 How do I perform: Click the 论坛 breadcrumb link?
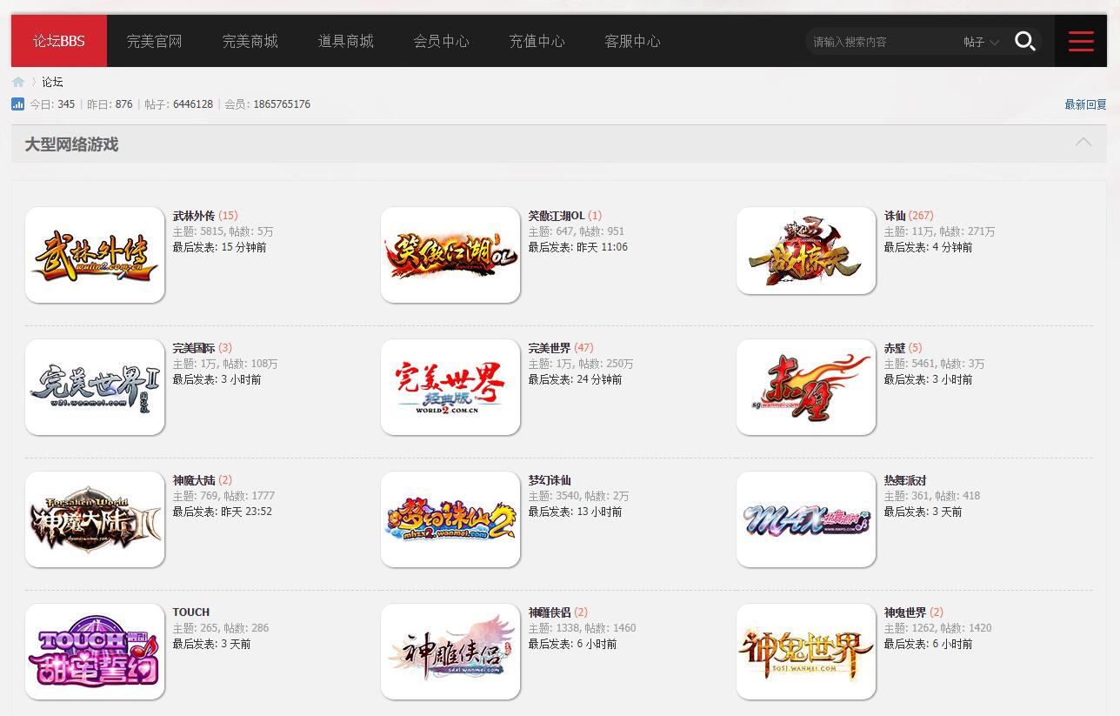[52, 82]
